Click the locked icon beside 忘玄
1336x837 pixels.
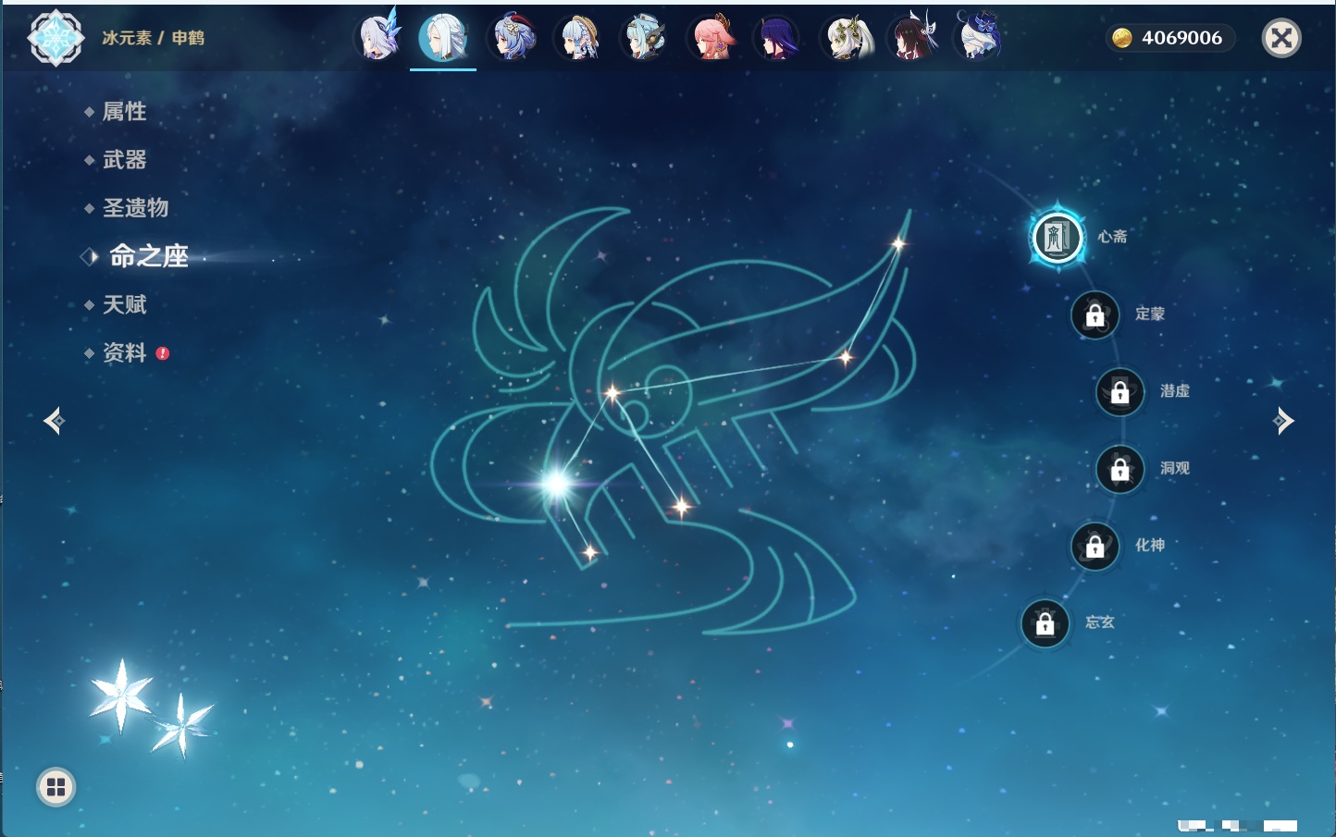coord(1045,623)
